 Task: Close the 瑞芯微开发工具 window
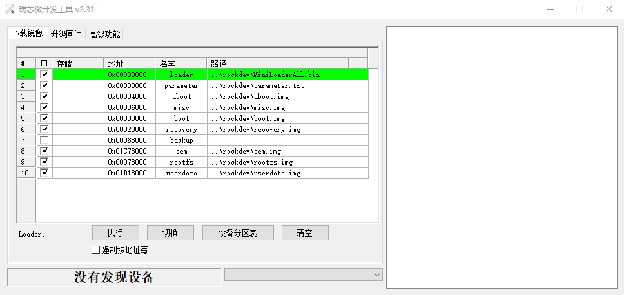[x=609, y=9]
